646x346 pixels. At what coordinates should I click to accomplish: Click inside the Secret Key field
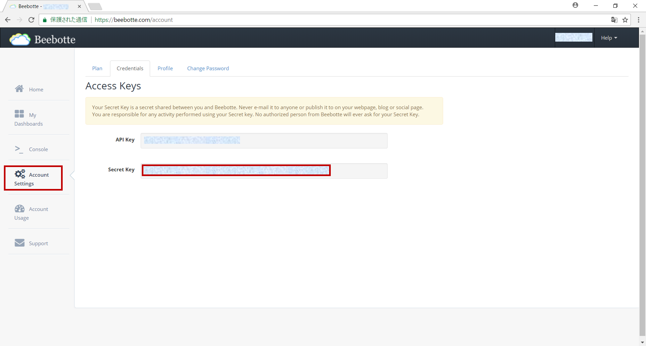[x=264, y=171]
